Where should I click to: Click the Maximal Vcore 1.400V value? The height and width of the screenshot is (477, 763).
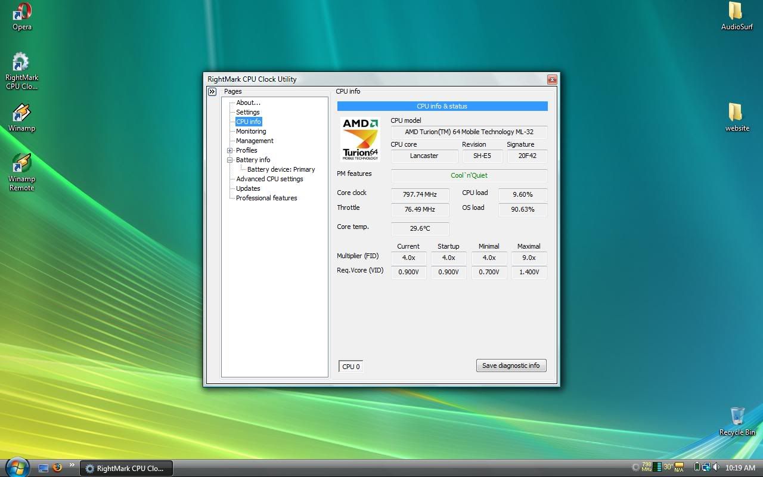[529, 272]
